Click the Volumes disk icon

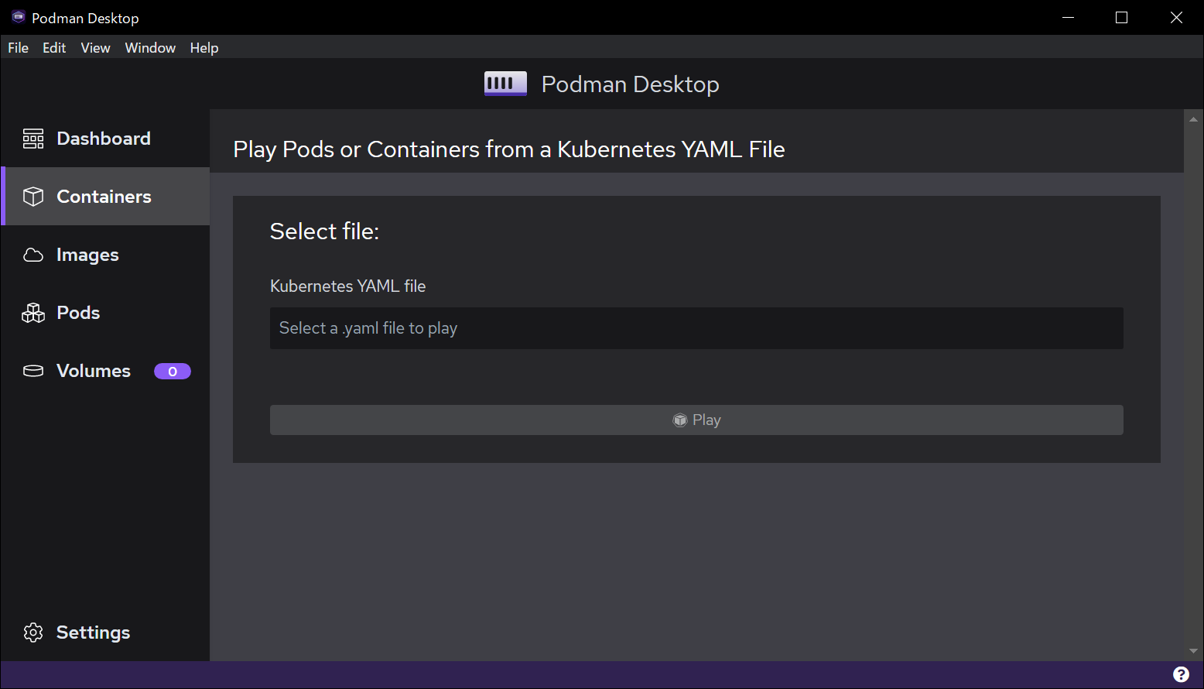(33, 371)
